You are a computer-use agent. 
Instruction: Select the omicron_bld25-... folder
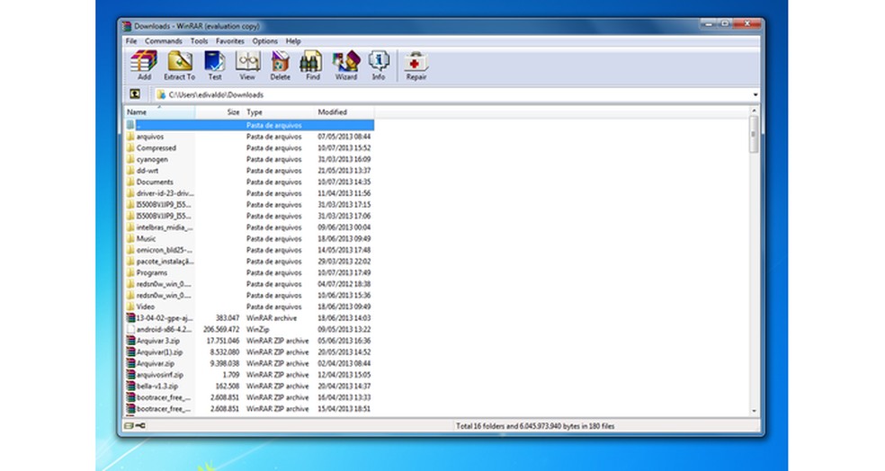[x=165, y=250]
